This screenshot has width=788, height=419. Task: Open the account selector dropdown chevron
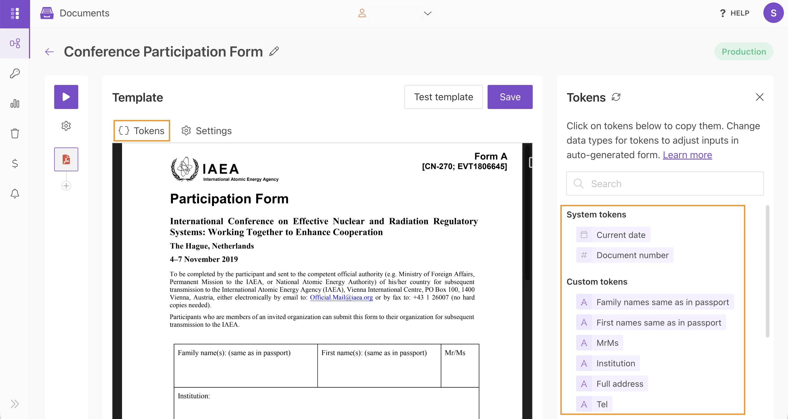pyautogui.click(x=428, y=13)
